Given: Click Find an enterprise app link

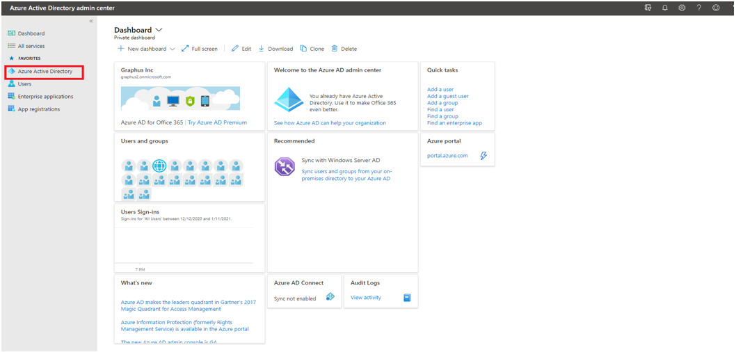Looking at the screenshot, I should [454, 123].
